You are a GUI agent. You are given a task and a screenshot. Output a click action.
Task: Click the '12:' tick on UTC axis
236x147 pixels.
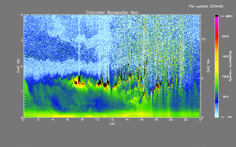click(x=112, y=120)
